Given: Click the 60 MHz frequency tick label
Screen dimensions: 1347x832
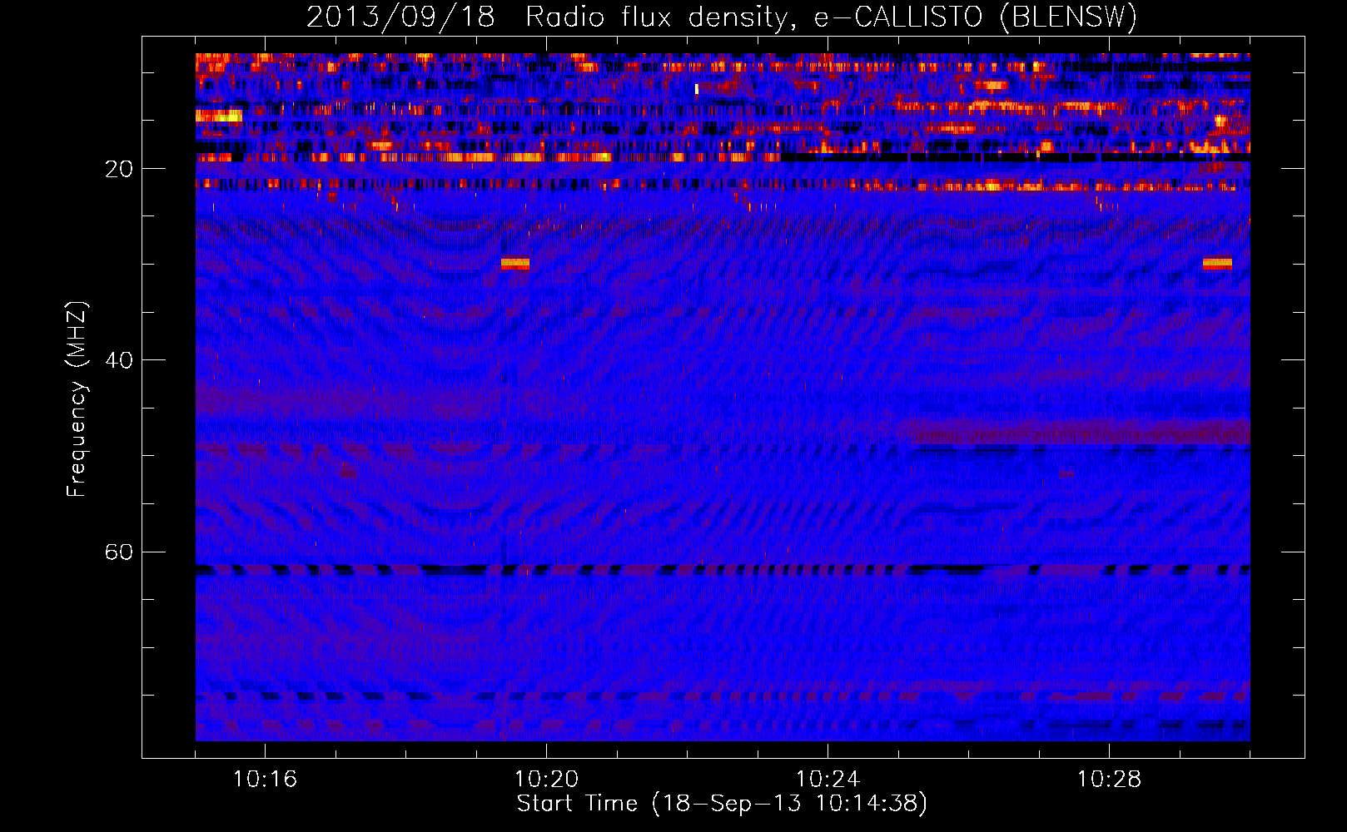Looking at the screenshot, I should tap(119, 552).
